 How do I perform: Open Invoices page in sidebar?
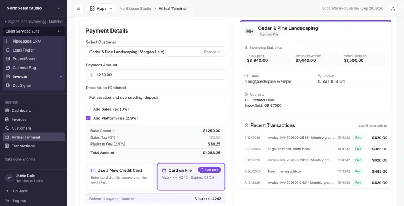coord(34,119)
